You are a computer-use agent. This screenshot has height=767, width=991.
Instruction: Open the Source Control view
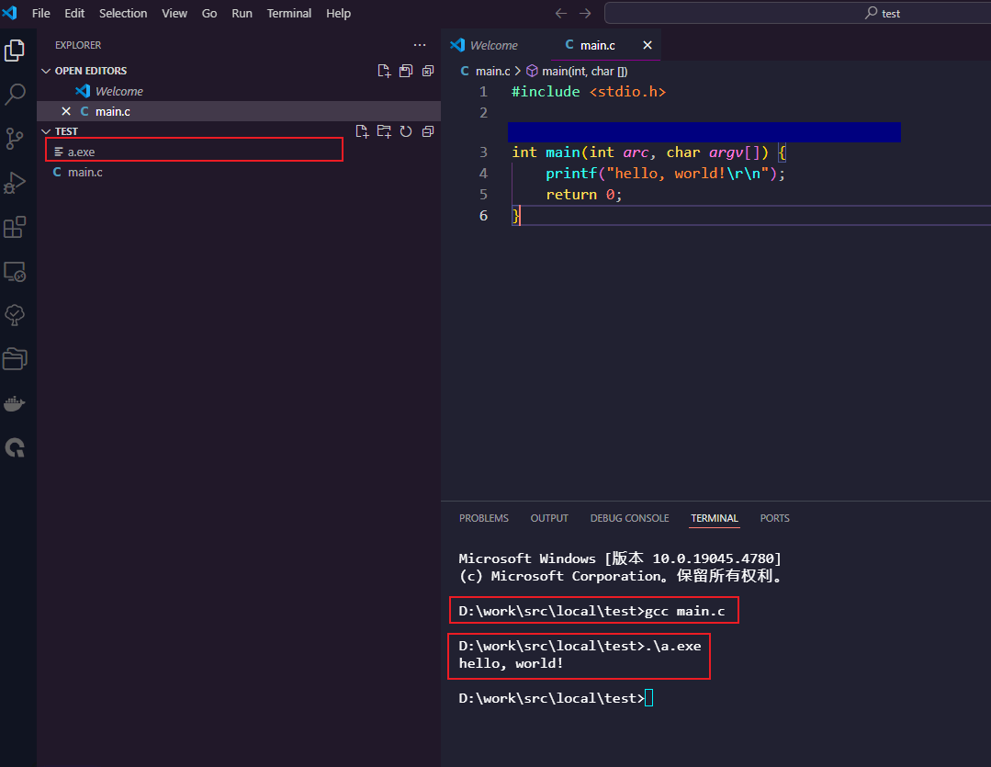pyautogui.click(x=15, y=139)
